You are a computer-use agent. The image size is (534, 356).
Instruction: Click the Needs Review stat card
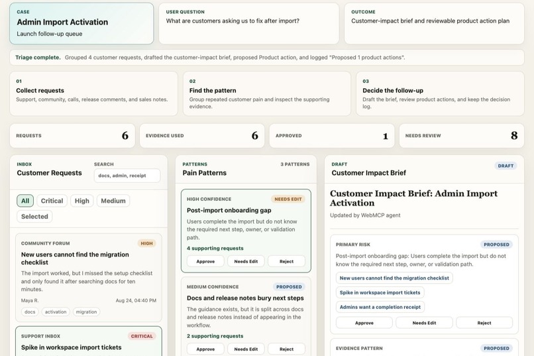click(x=462, y=136)
